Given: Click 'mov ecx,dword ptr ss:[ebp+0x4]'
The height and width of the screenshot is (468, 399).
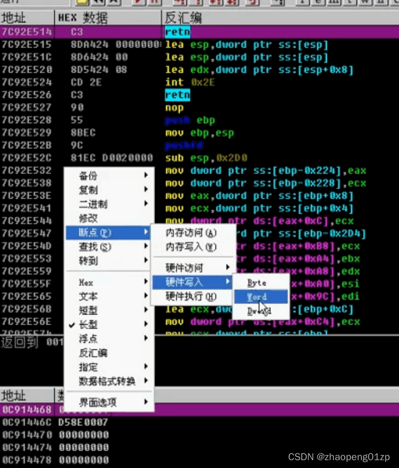Looking at the screenshot, I should 259,208.
